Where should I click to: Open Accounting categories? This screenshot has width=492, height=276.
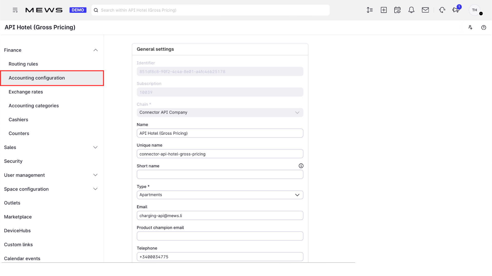click(x=34, y=106)
